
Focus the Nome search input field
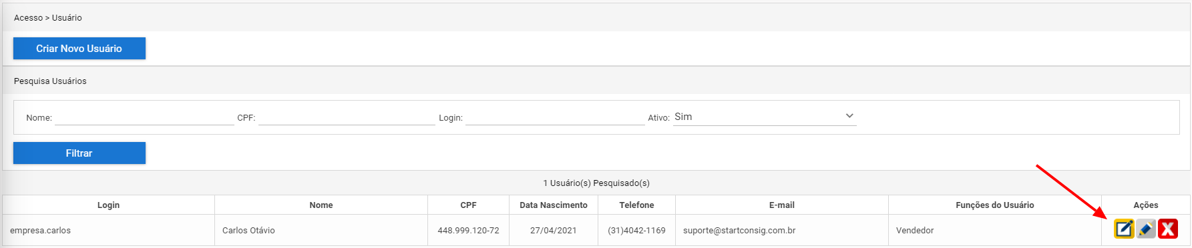coord(144,117)
